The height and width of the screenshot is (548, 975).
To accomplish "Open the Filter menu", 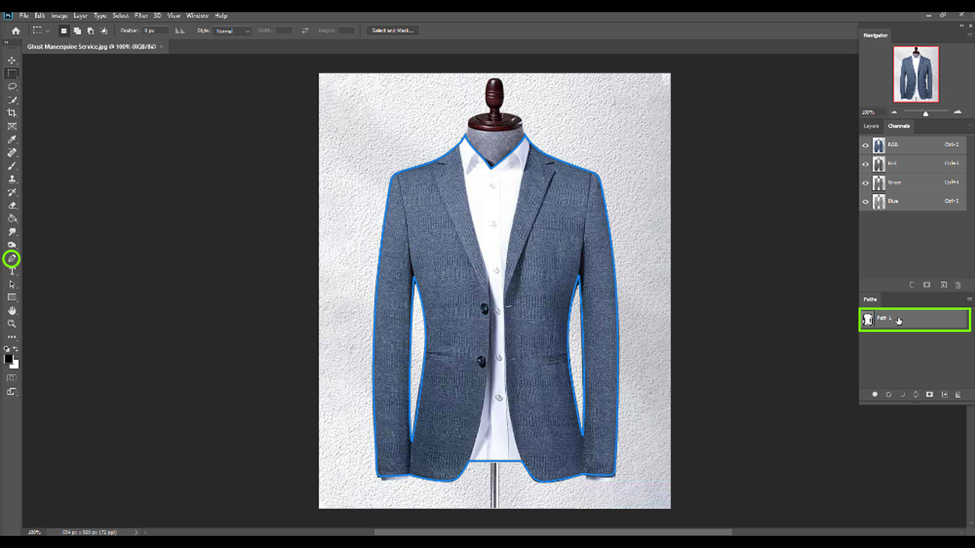I will [141, 15].
